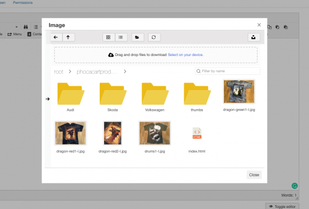Switch to list view
Screen dimensions: 309x209
point(121,37)
